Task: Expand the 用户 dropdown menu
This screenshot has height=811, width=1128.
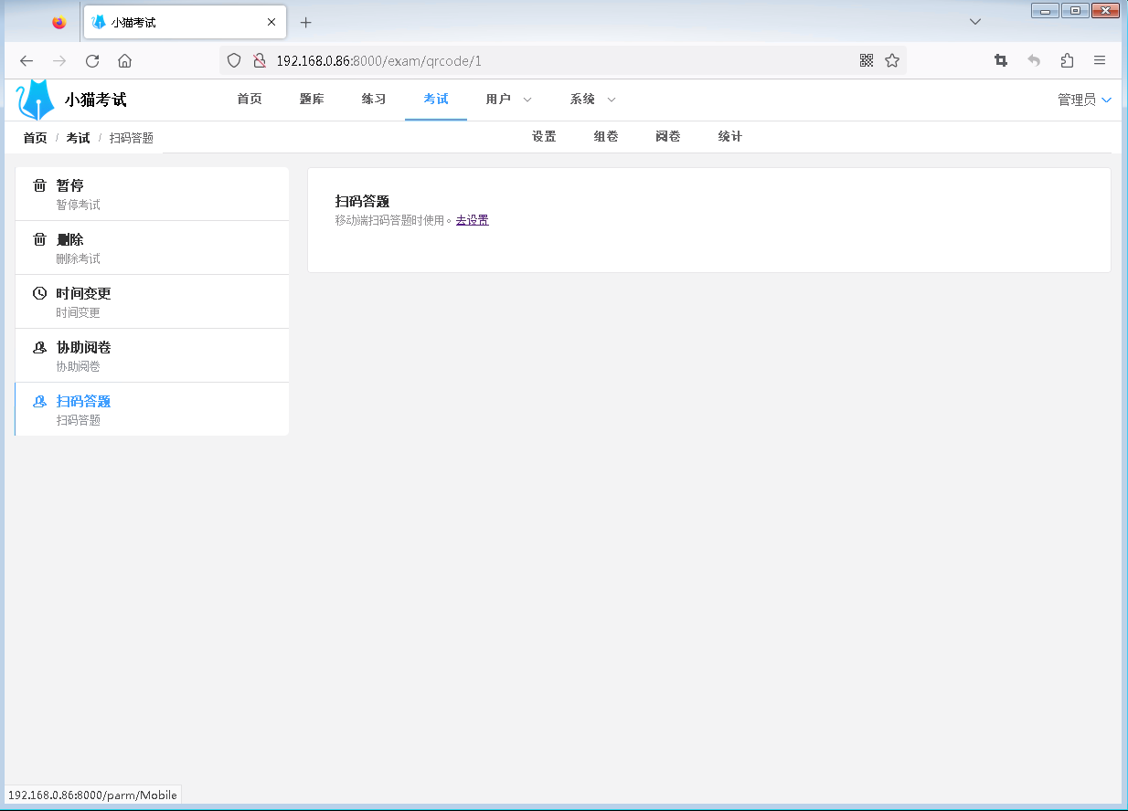Action: [508, 99]
